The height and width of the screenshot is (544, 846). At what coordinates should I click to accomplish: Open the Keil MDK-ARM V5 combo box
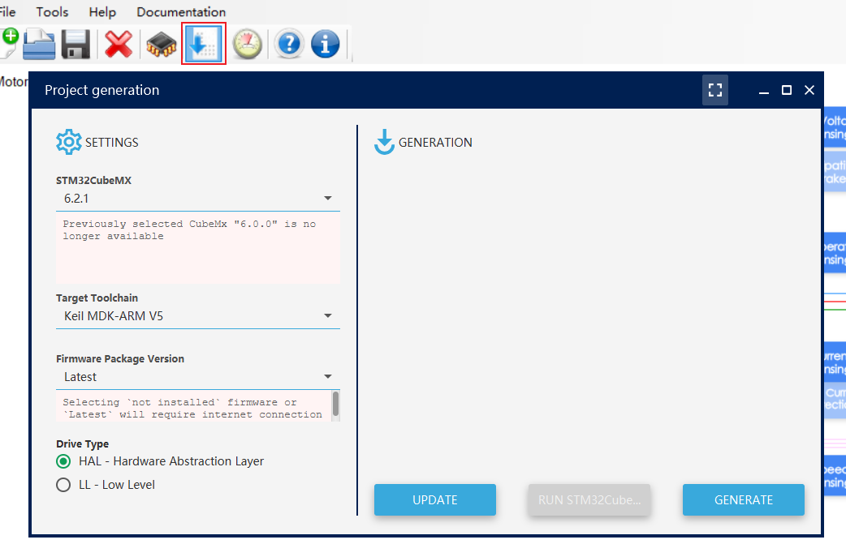(198, 316)
